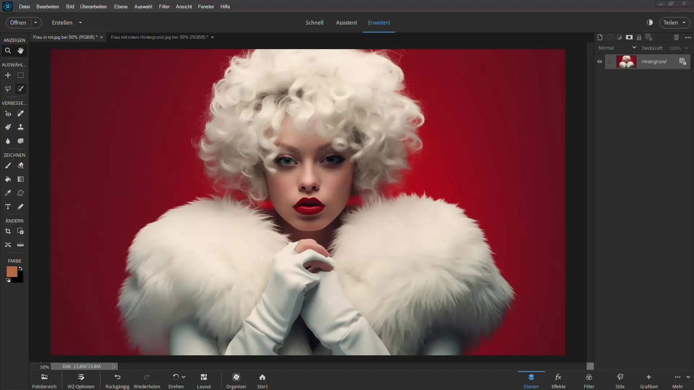
Task: Switch to the Filter menu
Action: tap(164, 6)
